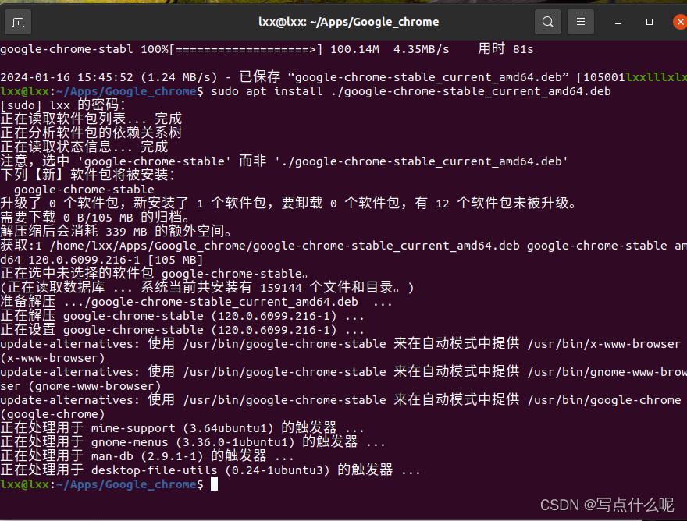Open a new terminal tab
This screenshot has height=521, width=687.
[18, 21]
